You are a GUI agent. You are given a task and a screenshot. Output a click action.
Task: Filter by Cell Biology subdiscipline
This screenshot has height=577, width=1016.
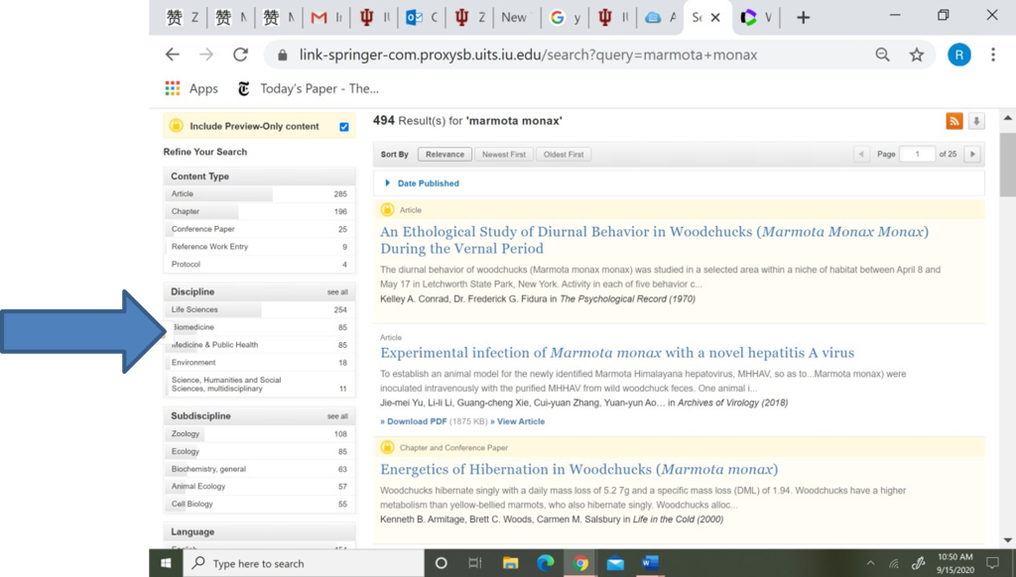click(259, 504)
